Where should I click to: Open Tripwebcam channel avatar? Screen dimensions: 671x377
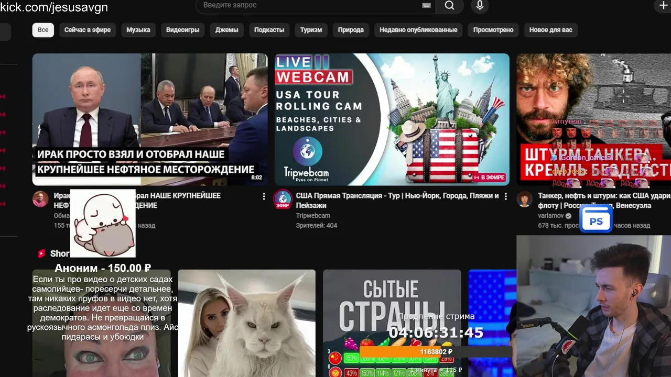pyautogui.click(x=283, y=199)
